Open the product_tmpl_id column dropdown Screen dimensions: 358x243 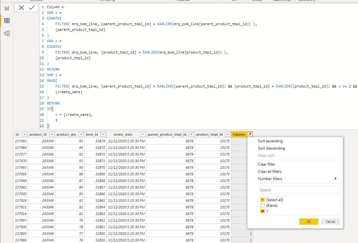[228, 134]
